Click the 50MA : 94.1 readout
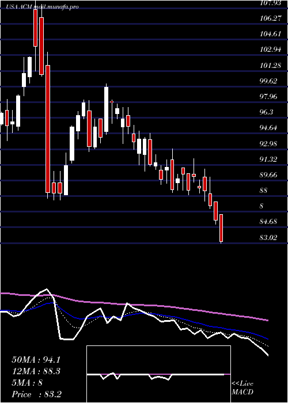The width and height of the screenshot is (288, 403). point(36,360)
